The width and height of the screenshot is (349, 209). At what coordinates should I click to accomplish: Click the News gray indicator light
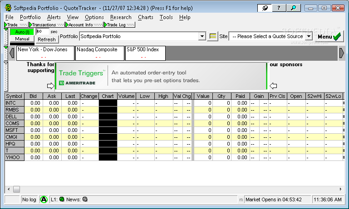coord(85,199)
